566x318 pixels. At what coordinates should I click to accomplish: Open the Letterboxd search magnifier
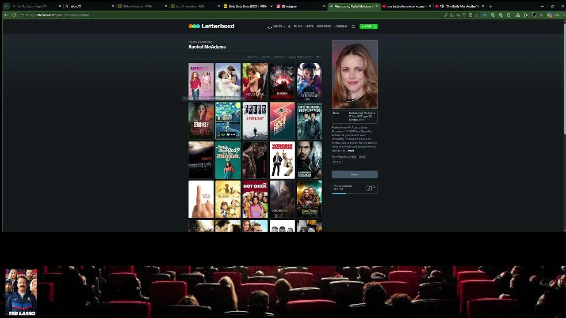coord(353,26)
